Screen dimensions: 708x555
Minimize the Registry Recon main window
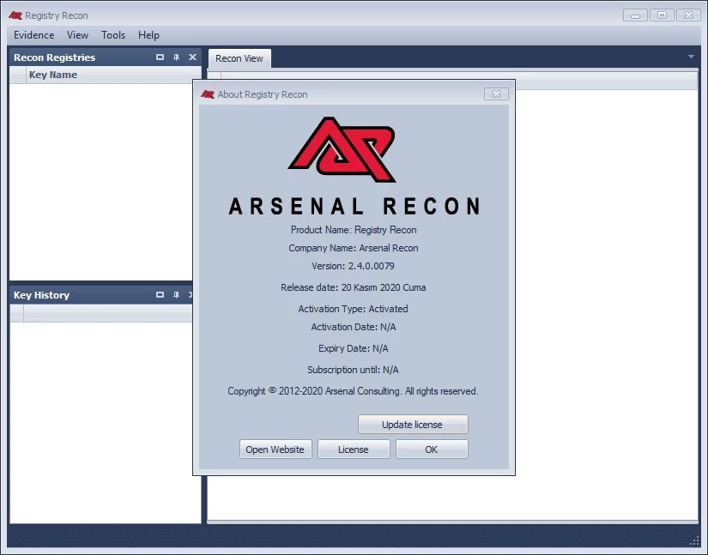635,15
